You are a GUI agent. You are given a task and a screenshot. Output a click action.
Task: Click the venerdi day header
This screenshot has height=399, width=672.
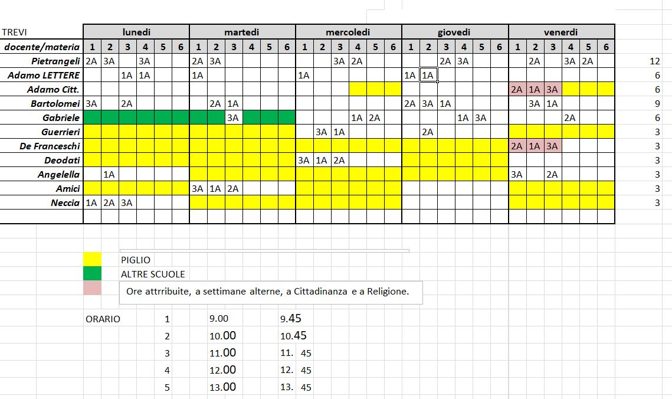tap(560, 32)
